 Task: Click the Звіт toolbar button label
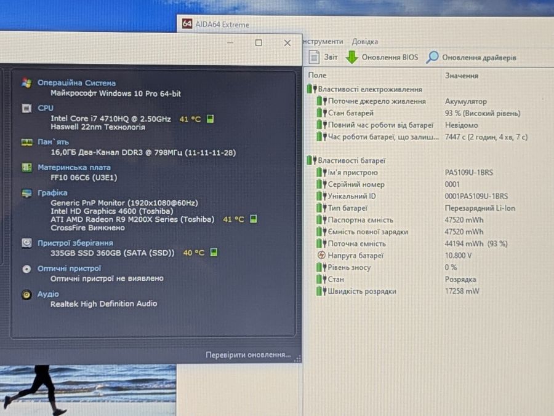pos(331,57)
